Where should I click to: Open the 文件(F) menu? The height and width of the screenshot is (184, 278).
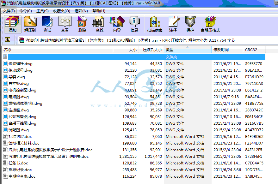tap(9, 11)
